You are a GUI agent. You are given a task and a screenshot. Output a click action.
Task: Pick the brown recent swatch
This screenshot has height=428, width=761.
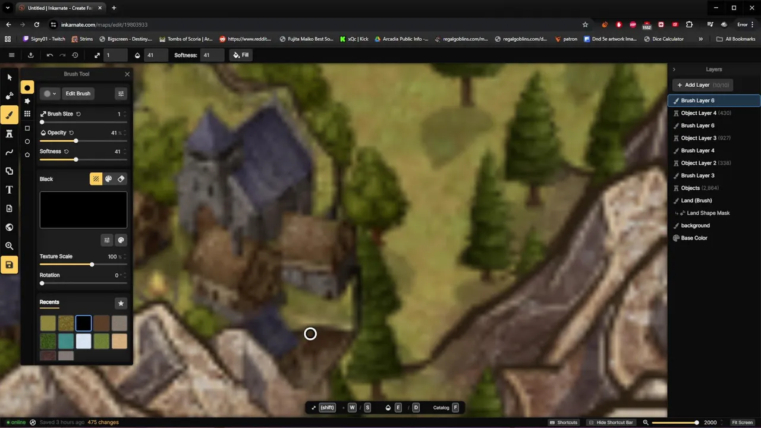pos(102,323)
